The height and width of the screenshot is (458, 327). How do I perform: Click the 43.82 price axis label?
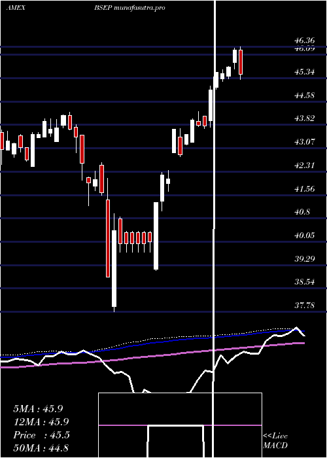304,118
